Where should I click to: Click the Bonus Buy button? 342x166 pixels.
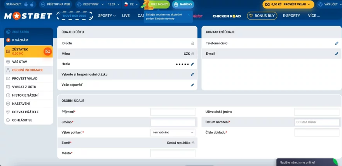262,16
